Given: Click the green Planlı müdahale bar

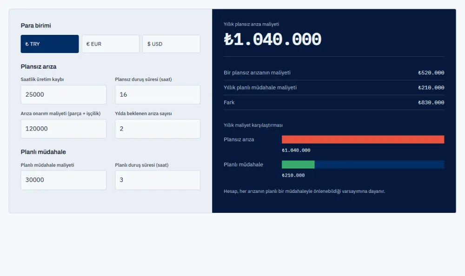Looking at the screenshot, I should (298, 164).
